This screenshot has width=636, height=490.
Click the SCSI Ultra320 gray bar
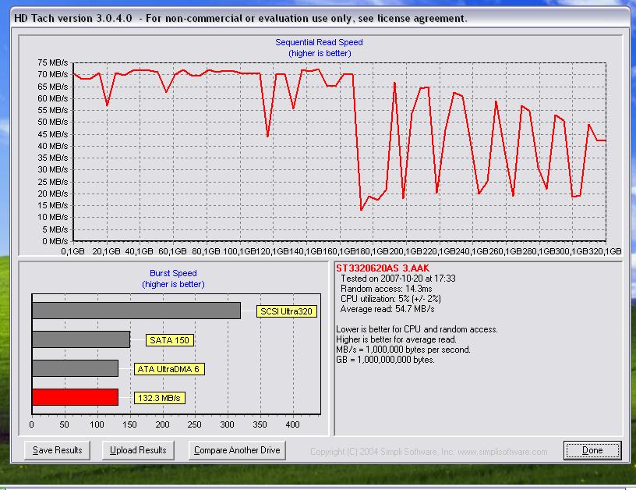click(x=136, y=311)
